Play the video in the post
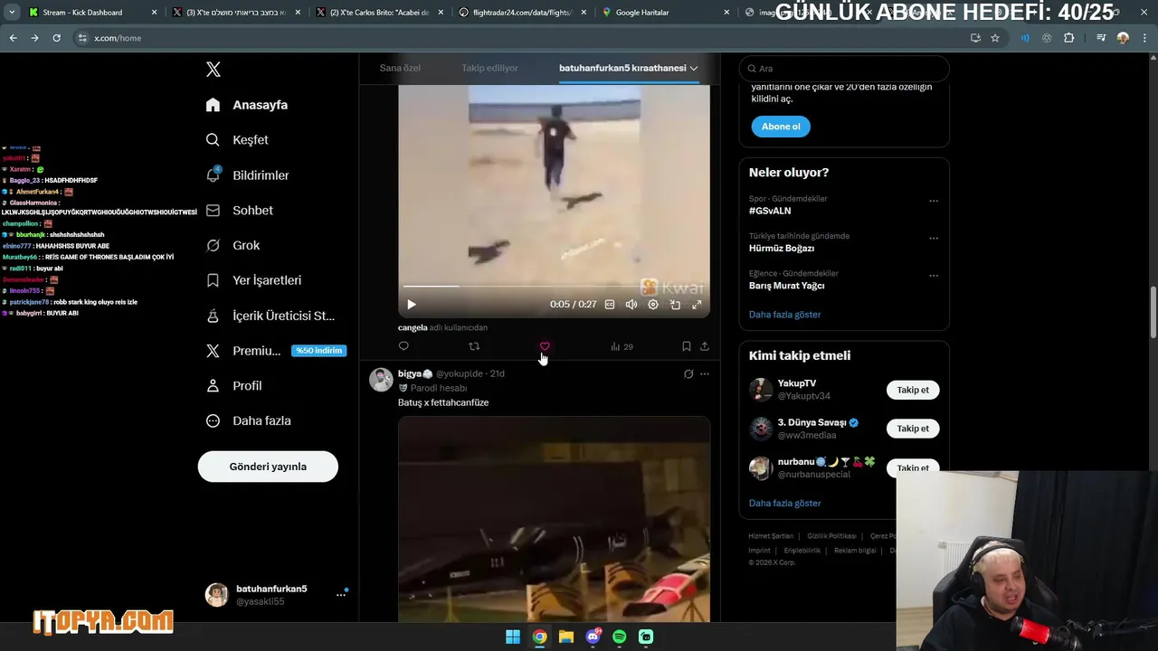Screen dimensions: 1158x651 pos(412,305)
